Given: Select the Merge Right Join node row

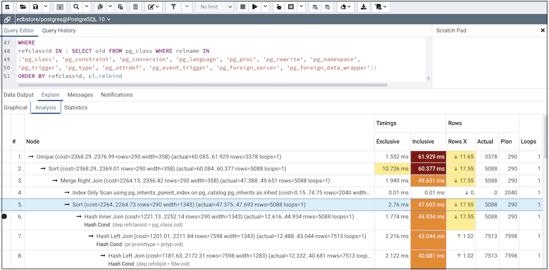Looking at the screenshot, I should tap(195, 181).
